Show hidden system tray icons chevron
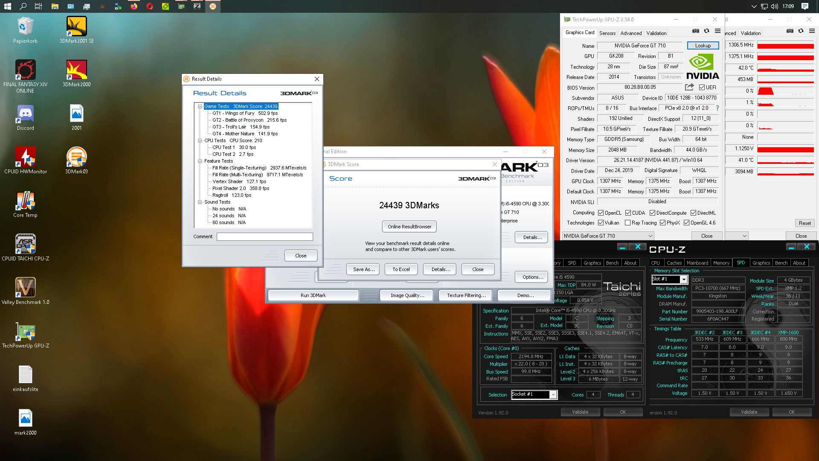 tap(754, 6)
